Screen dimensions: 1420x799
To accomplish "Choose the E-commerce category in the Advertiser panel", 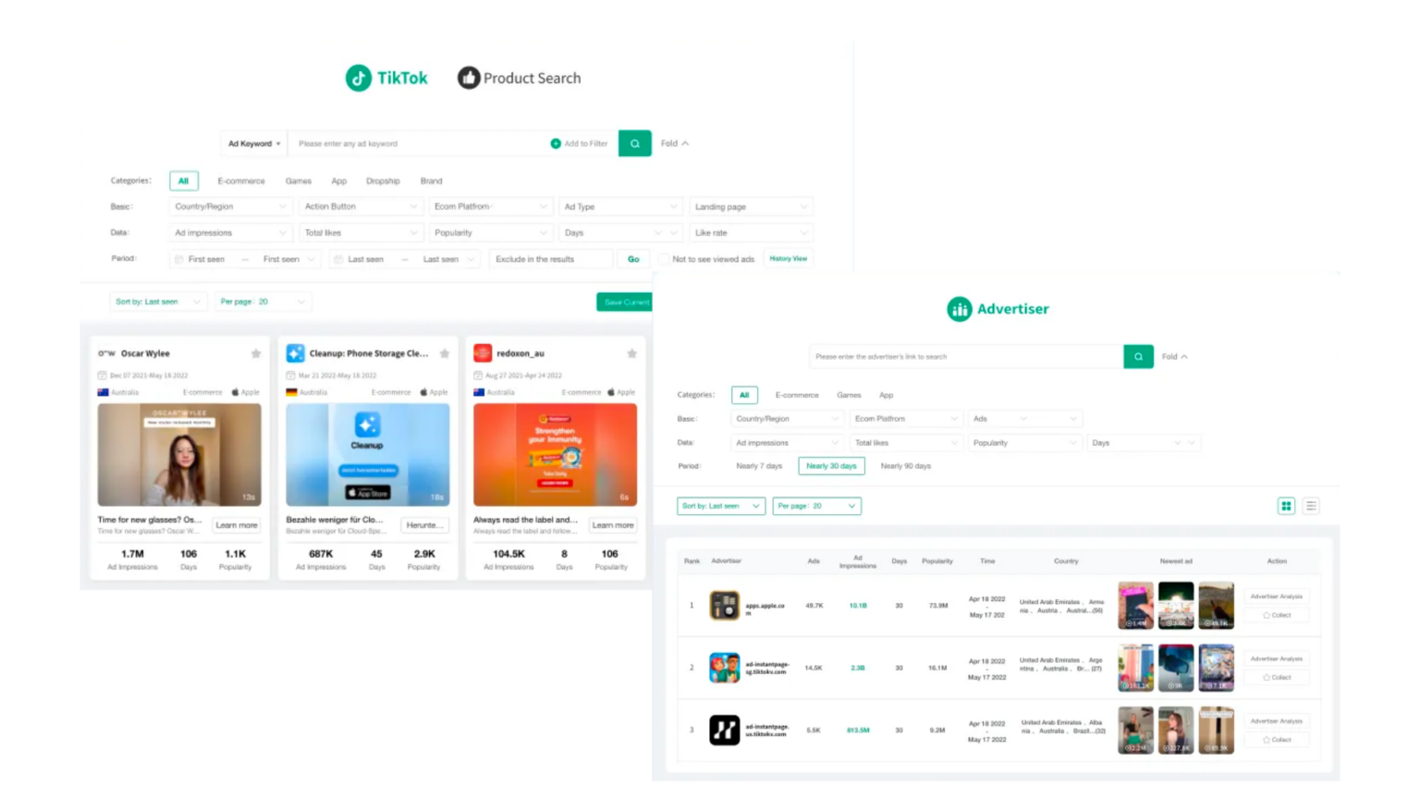I will tap(797, 395).
